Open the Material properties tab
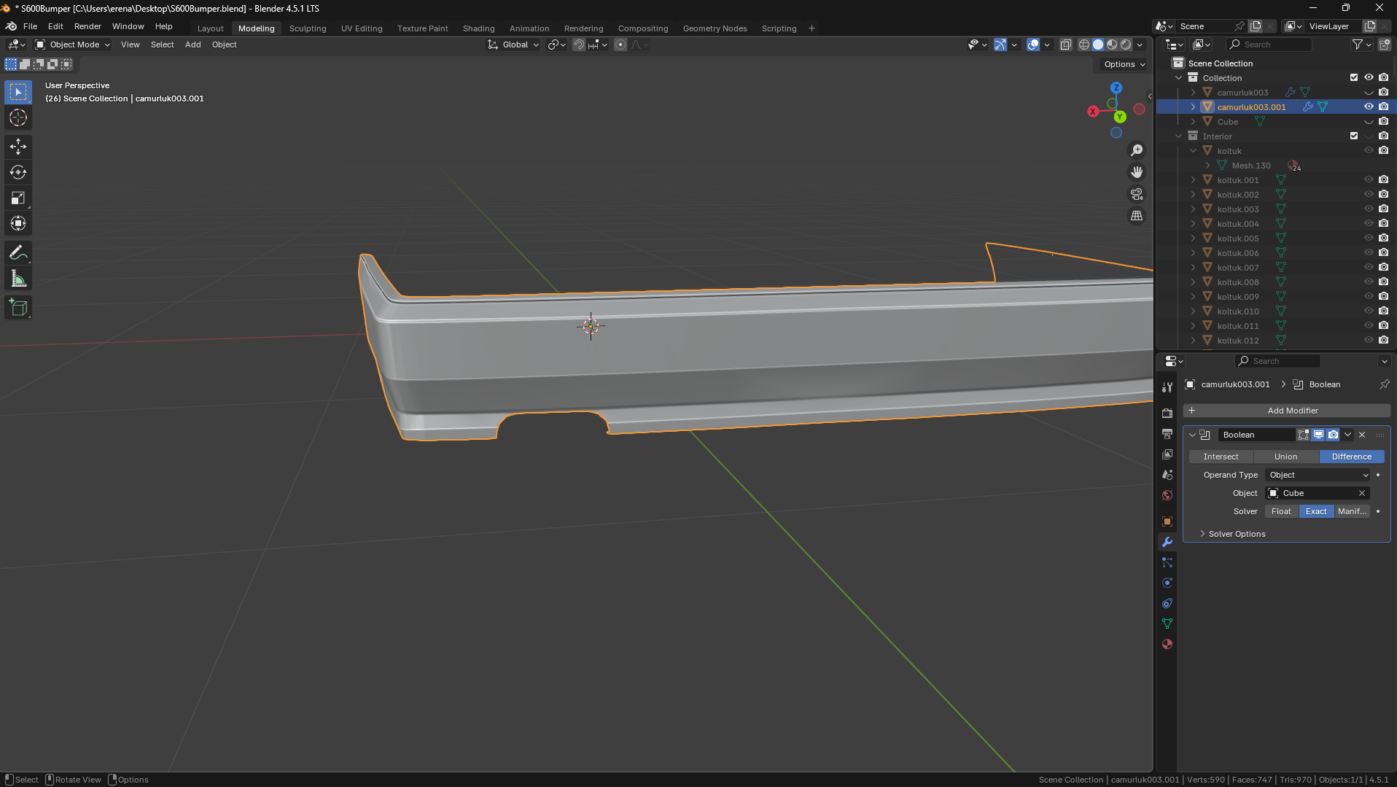This screenshot has width=1397, height=787. (x=1167, y=643)
